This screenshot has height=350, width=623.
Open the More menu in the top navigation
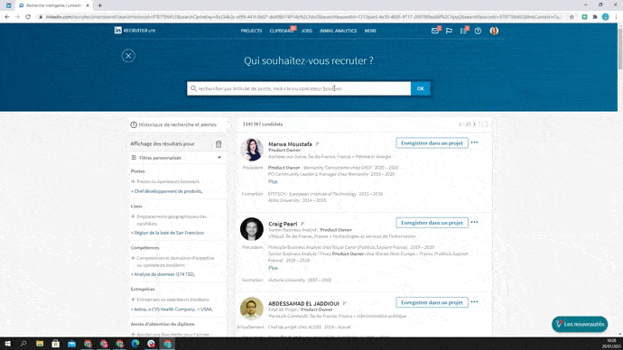(x=370, y=31)
